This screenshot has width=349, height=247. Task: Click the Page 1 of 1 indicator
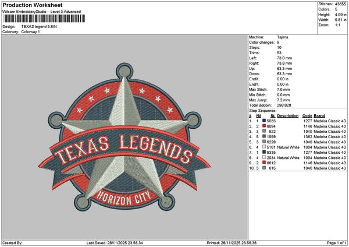tap(337, 243)
